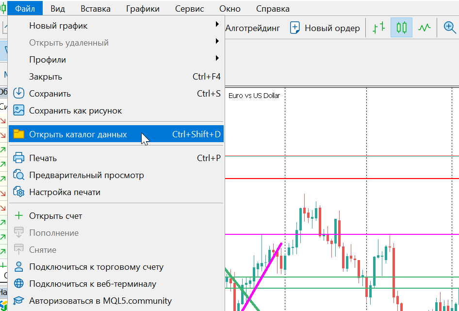Screen dimensions: 459x311
Task: Click the Новый ордер button
Action: (325, 28)
